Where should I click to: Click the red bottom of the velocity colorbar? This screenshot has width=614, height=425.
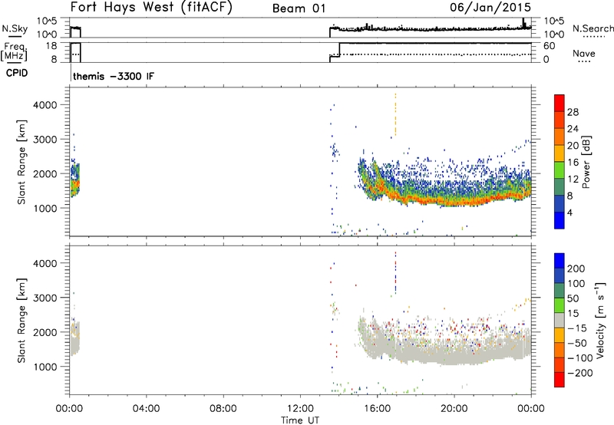[560, 380]
